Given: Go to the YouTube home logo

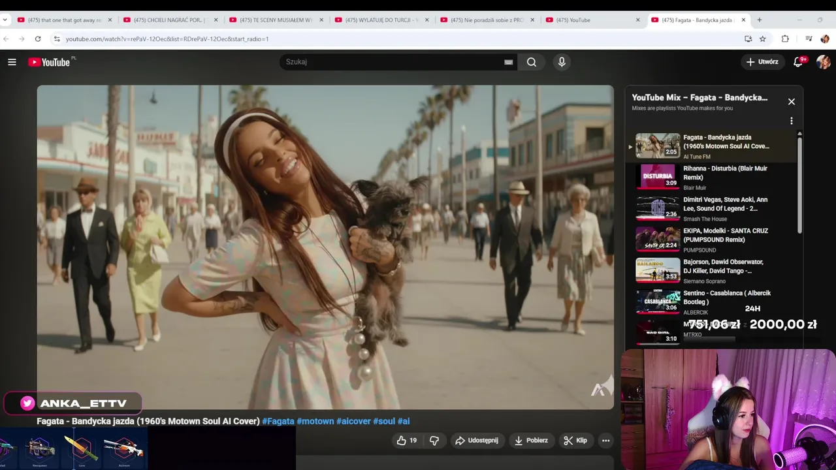Looking at the screenshot, I should click(48, 62).
